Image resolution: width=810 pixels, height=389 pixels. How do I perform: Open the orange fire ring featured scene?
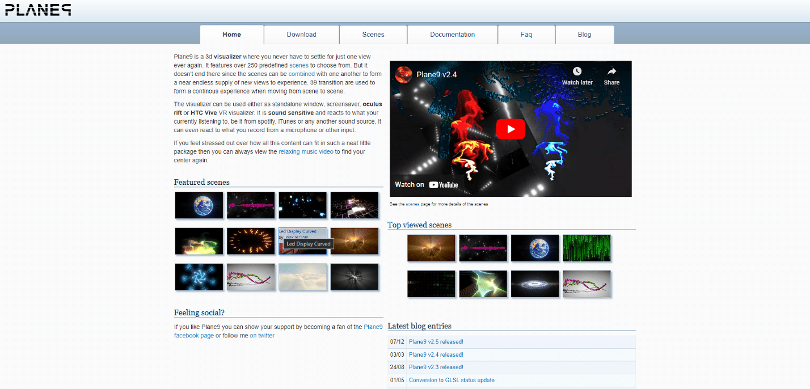point(250,241)
